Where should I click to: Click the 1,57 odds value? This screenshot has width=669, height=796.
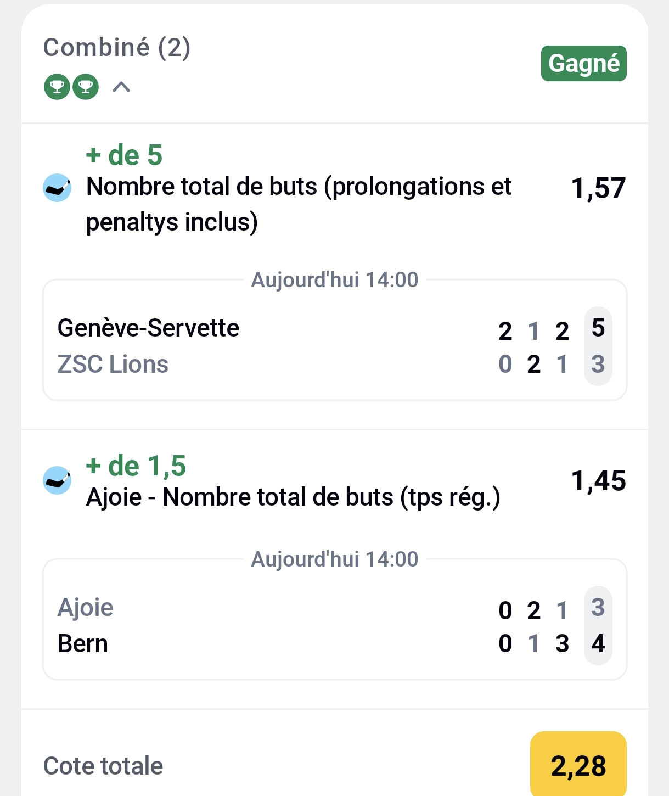[598, 188]
